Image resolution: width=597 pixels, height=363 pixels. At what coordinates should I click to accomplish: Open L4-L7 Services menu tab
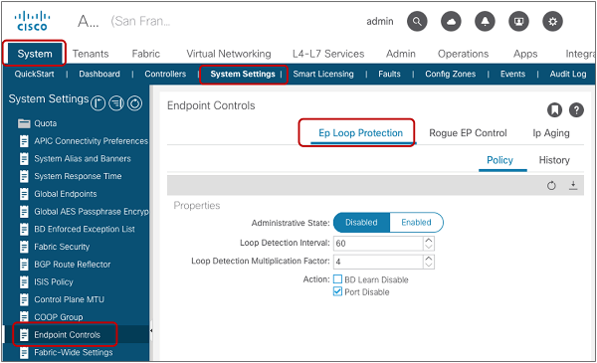click(328, 54)
